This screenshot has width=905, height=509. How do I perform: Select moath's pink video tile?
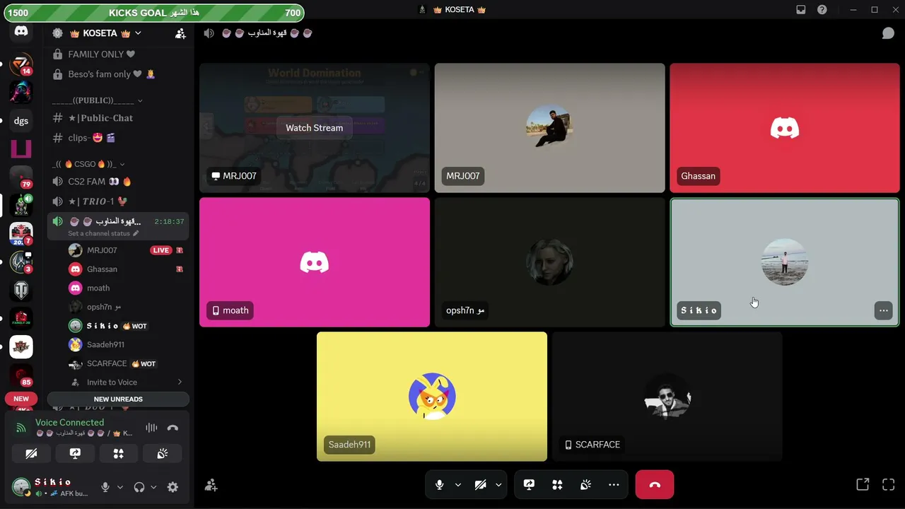315,262
